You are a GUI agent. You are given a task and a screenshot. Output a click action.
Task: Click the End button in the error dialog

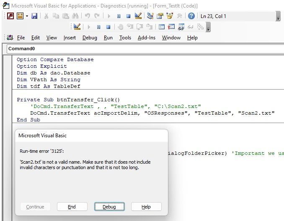click(x=72, y=207)
